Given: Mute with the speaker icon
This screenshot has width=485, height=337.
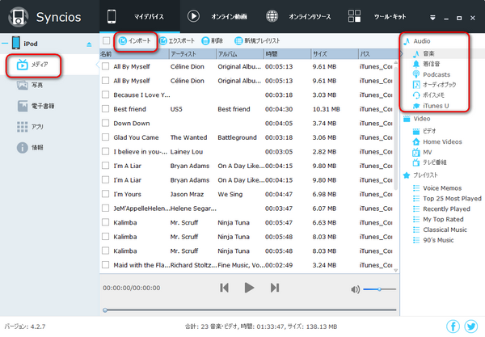Looking at the screenshot, I should point(355,289).
